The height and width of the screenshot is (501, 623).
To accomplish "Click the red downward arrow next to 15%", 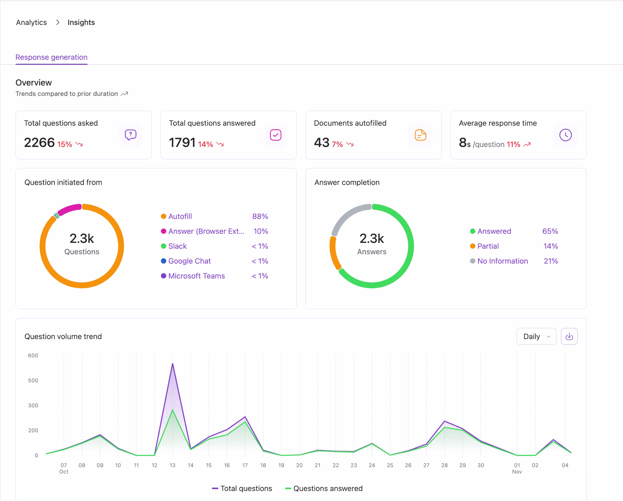I will pos(79,145).
